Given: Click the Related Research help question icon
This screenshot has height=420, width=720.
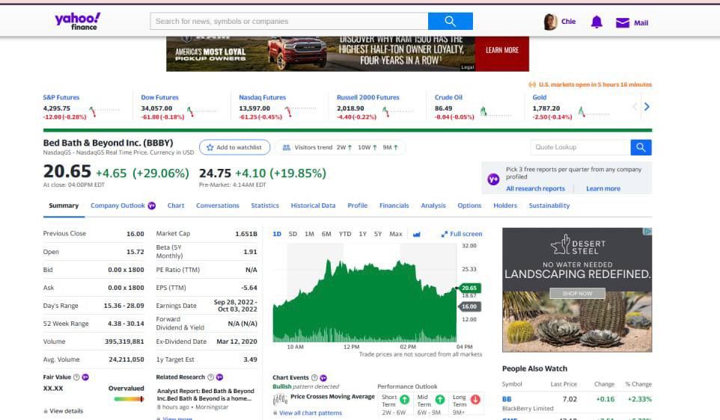Looking at the screenshot, I should 210,377.
